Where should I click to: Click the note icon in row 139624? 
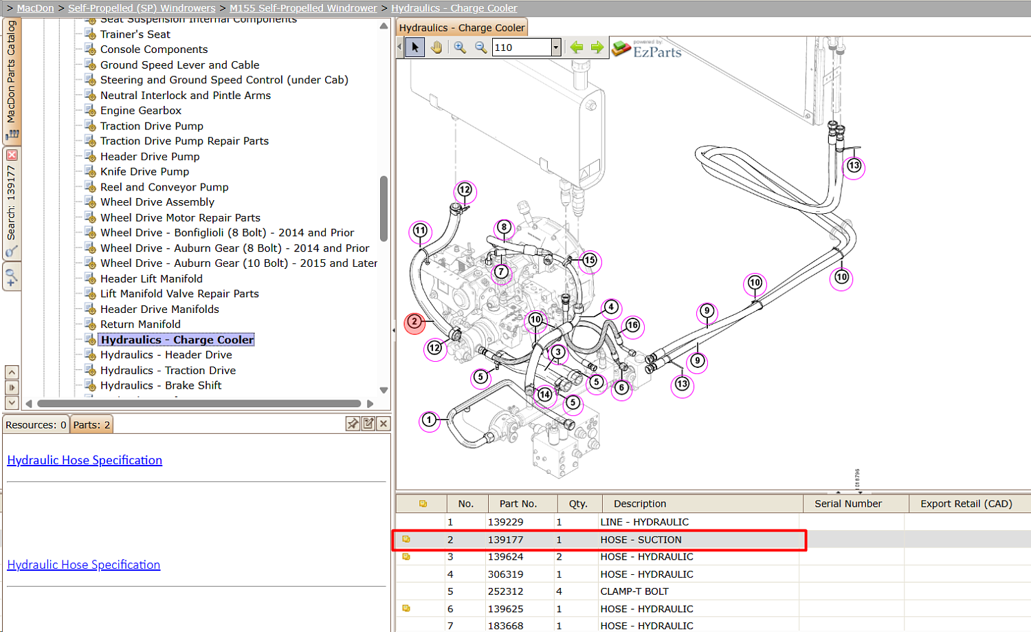pyautogui.click(x=406, y=556)
